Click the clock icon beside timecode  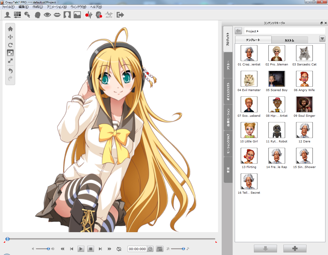point(150,249)
